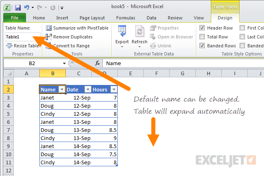This screenshot has height=176, width=264.
Task: Click the Excel application icon in title bar
Action: [x=7, y=8]
